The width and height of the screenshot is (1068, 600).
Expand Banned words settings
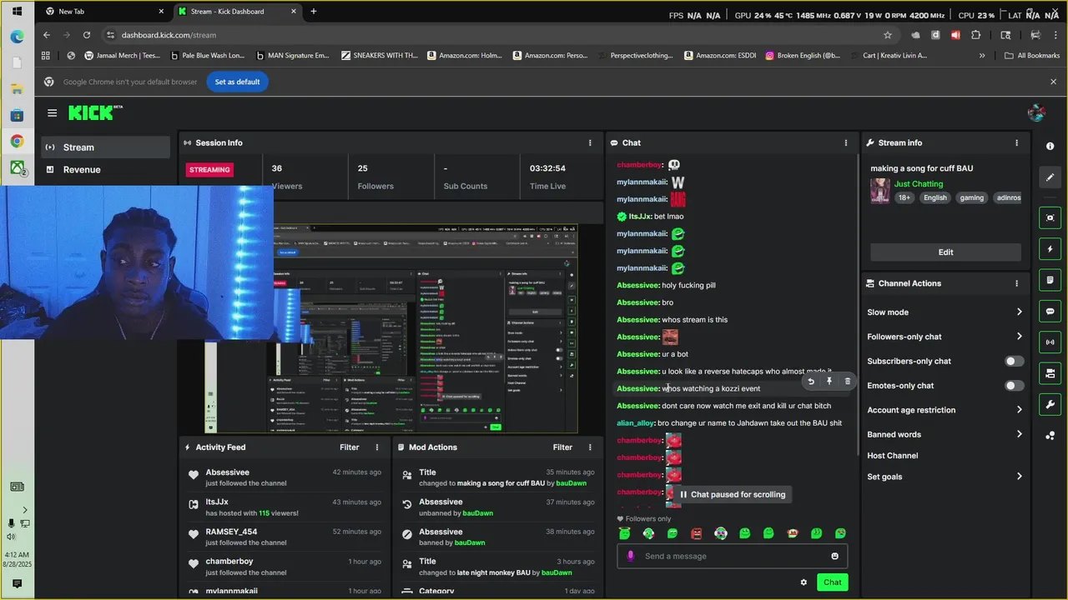tap(945, 434)
